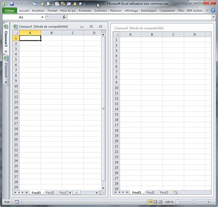Open the Name Box dropdown arrow

(42, 17)
